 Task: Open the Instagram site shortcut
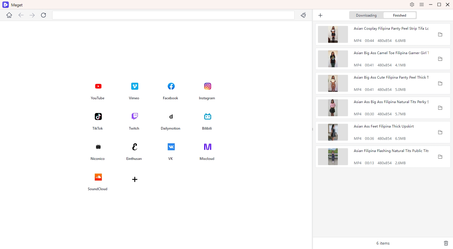pos(207,86)
